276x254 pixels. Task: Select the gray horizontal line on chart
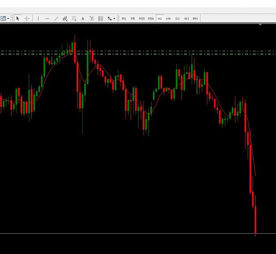(x=138, y=234)
